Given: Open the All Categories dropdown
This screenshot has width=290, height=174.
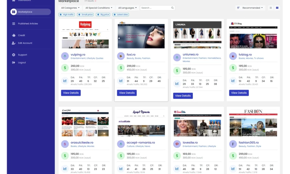Looking at the screenshot, I should tap(70, 8).
